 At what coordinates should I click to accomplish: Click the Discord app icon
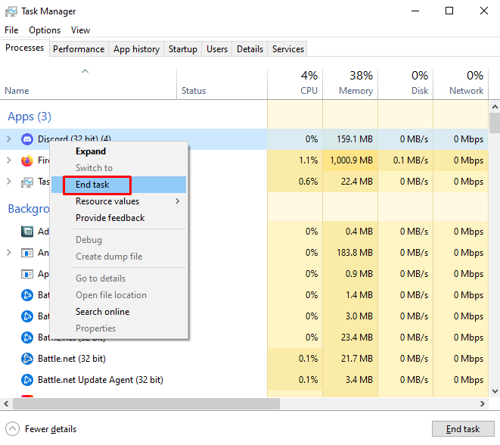(x=27, y=139)
